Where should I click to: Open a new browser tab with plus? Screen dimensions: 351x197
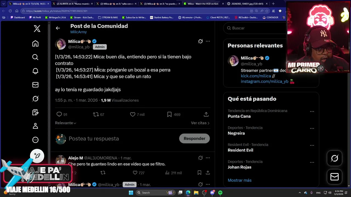[x=273, y=4]
